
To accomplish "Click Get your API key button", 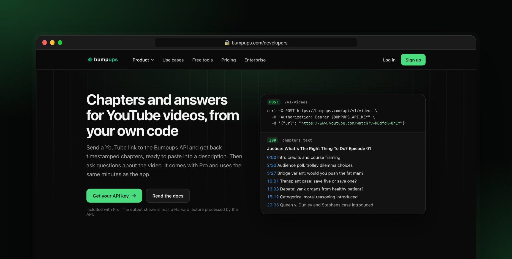I will tap(114, 196).
